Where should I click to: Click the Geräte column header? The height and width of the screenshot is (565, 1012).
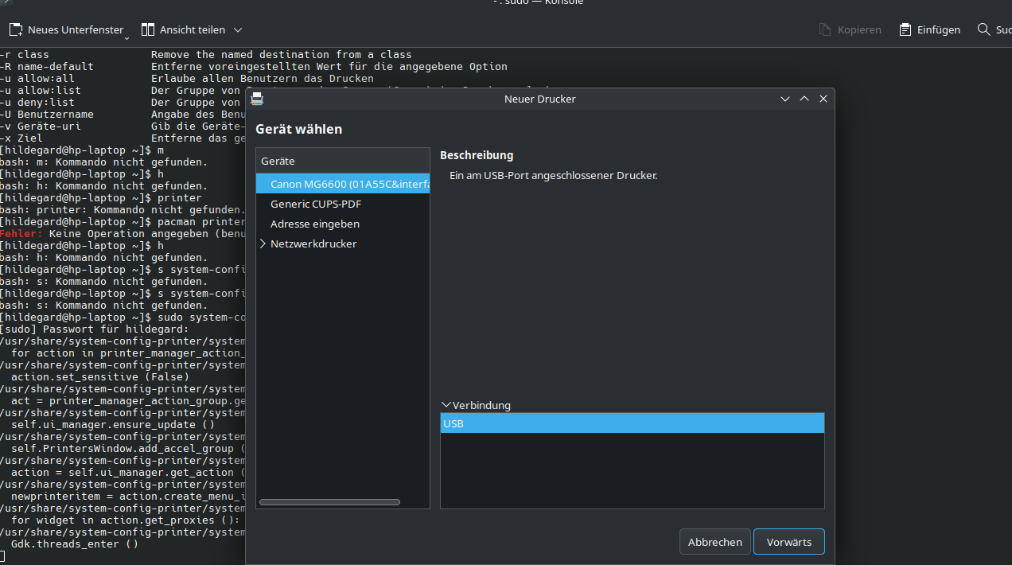343,161
